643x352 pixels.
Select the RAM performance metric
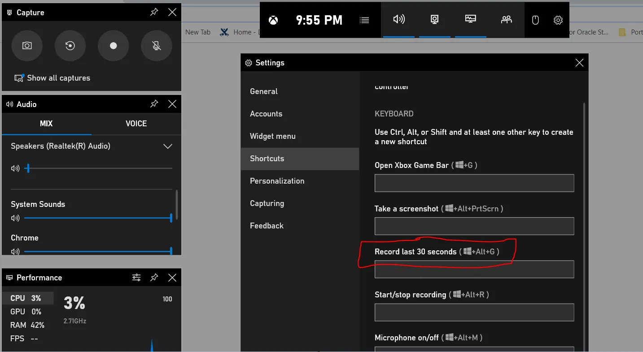[x=28, y=325]
